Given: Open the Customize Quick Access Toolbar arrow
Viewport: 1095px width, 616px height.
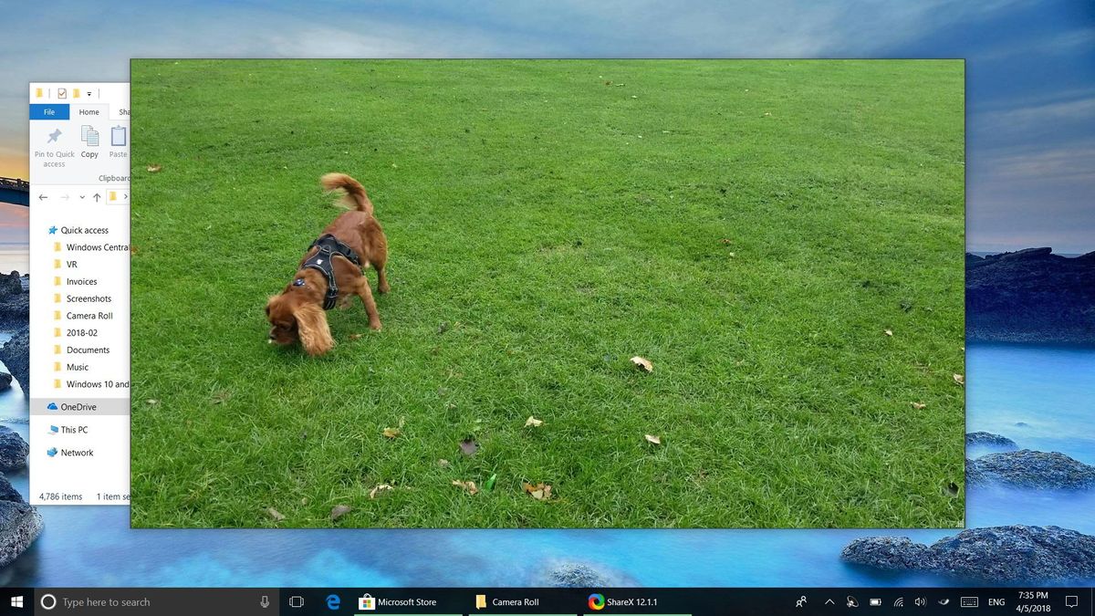Looking at the screenshot, I should click(88, 93).
